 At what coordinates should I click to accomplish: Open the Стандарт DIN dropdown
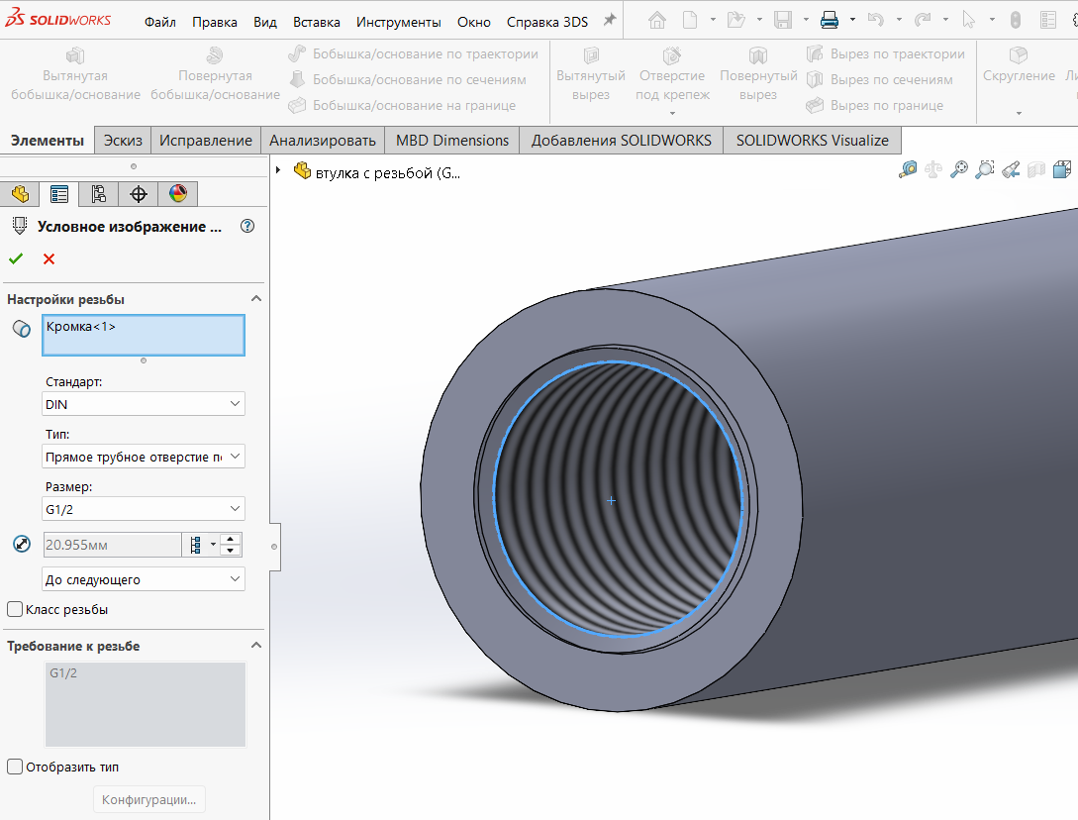[143, 404]
